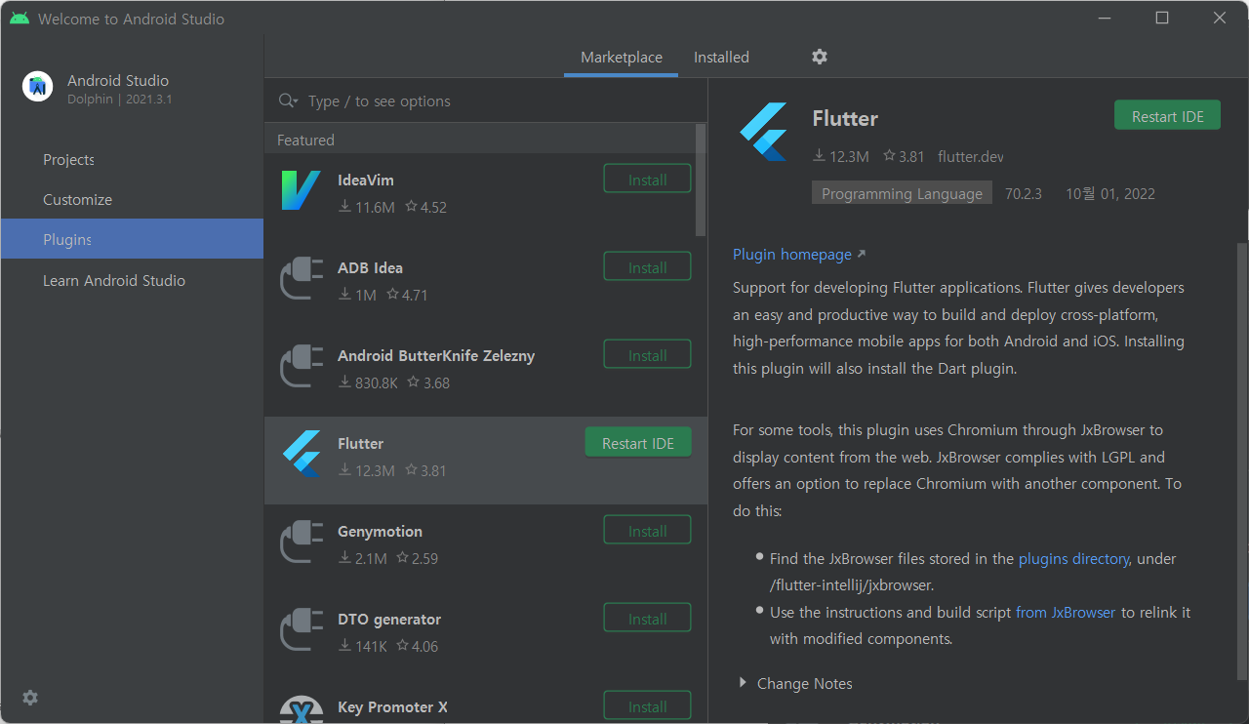Screen dimensions: 1249x724
Task: Click the 10월 01, 2022 date
Action: tap(1110, 194)
